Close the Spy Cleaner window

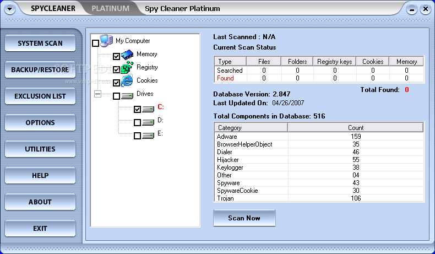pyautogui.click(x=425, y=9)
